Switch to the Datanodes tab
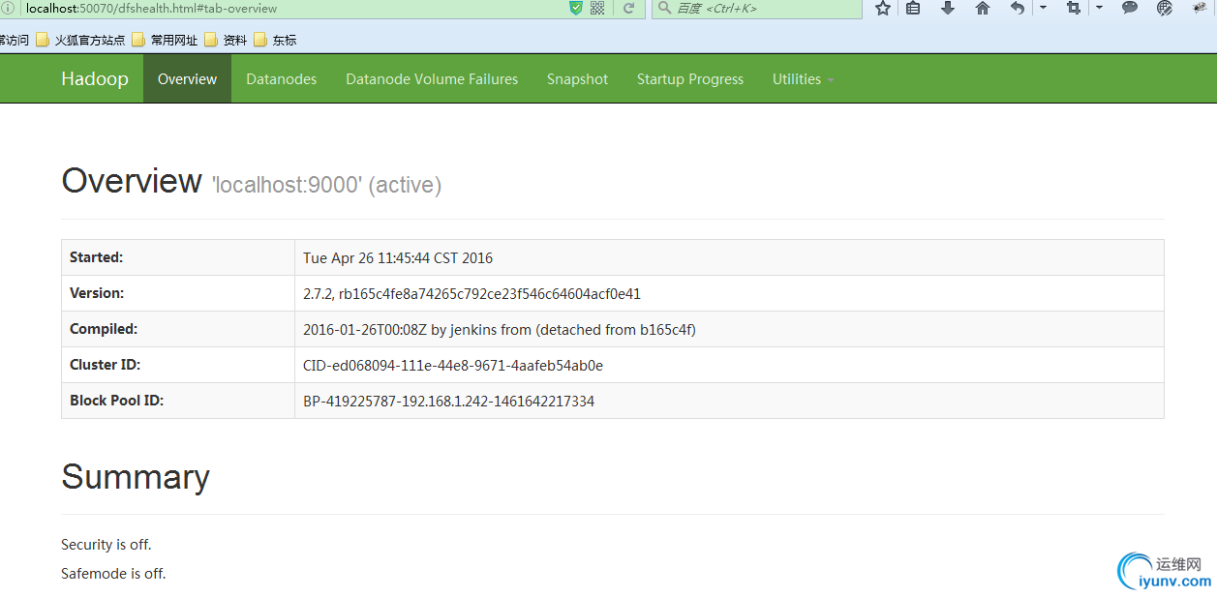 [x=282, y=79]
